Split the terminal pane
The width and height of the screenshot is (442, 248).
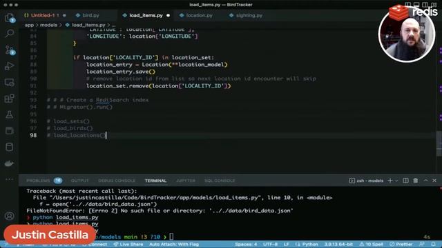[405, 180]
